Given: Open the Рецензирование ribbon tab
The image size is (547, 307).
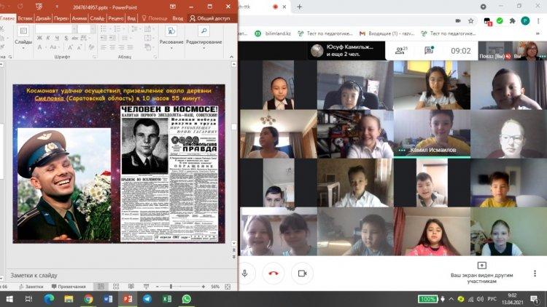Looking at the screenshot, I should [116, 18].
